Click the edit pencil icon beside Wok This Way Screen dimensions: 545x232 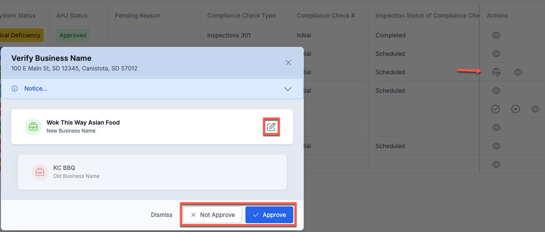(271, 127)
